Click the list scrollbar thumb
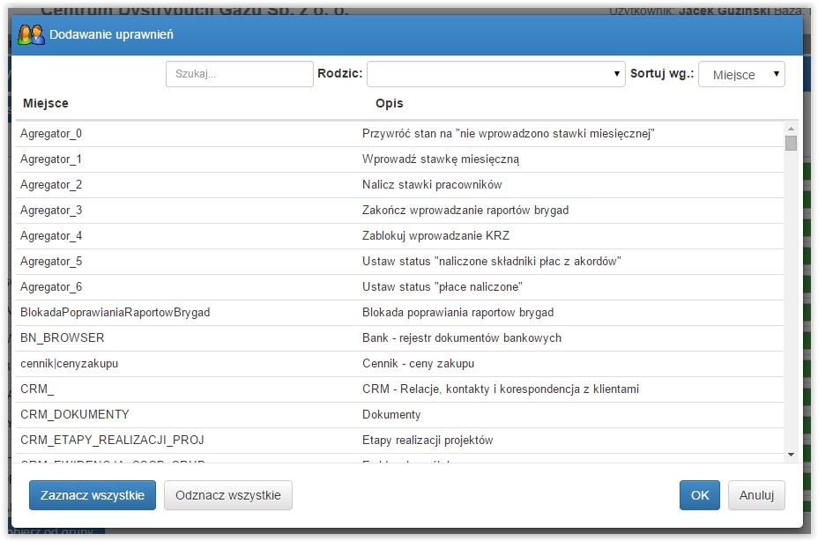The height and width of the screenshot is (541, 818). click(x=791, y=143)
